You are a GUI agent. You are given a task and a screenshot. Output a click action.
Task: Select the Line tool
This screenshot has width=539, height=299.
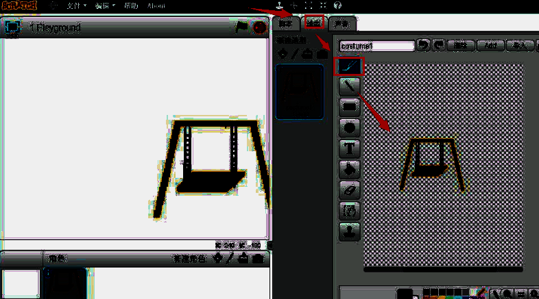350,86
